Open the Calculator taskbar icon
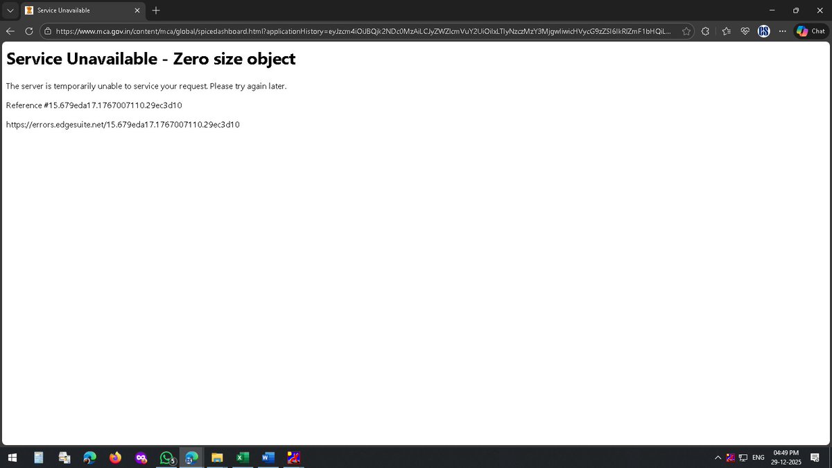This screenshot has width=832, height=468. (39, 458)
